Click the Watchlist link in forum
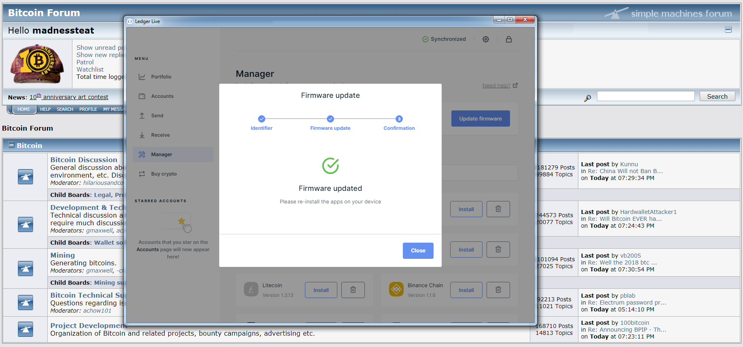Viewport: 743px width, 347px height. [90, 70]
